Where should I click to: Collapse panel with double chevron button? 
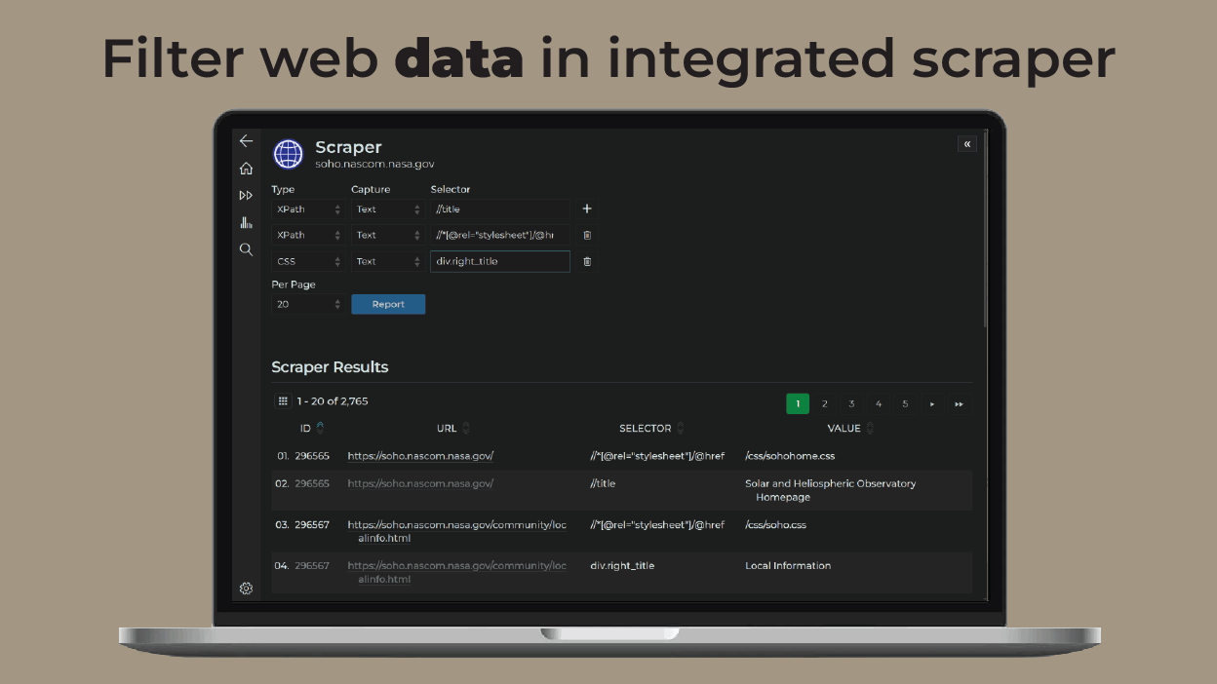pos(967,144)
